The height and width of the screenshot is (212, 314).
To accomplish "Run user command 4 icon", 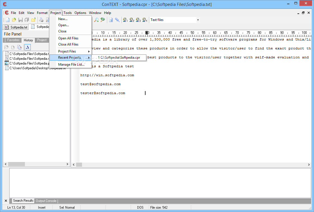I will click(x=145, y=20).
